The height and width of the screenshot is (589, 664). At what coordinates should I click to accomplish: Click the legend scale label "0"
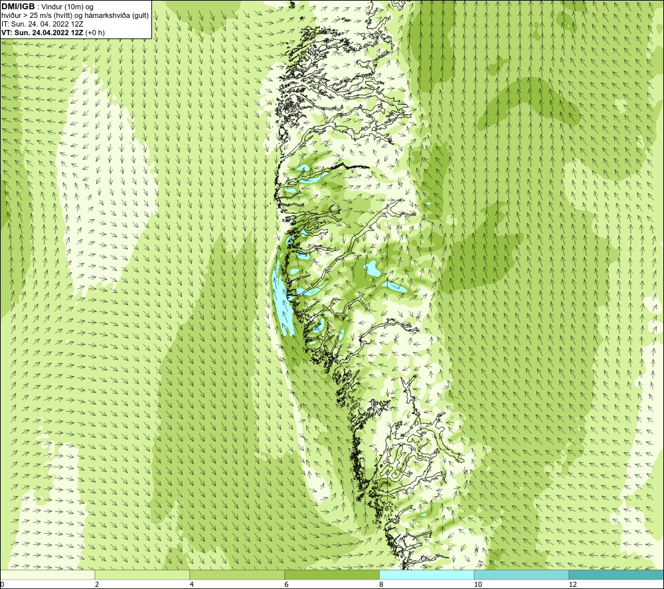(2, 585)
